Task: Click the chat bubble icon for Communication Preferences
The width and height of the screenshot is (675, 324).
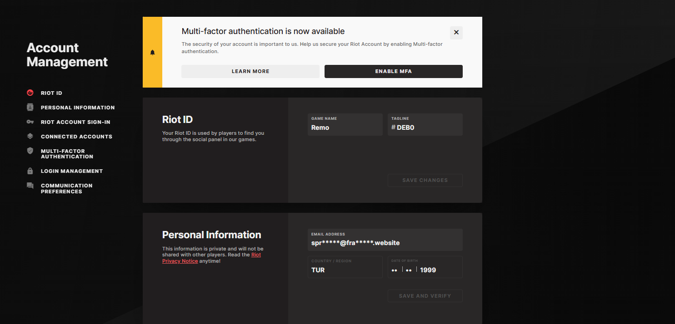Action: tap(30, 186)
